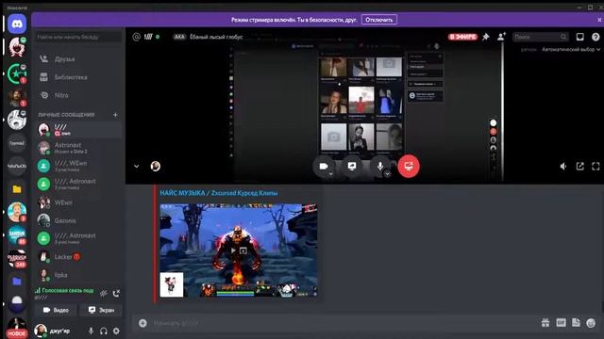Image resolution: width=604 pixels, height=339 pixels.
Task: Open lipka direct message
Action: click(x=78, y=275)
